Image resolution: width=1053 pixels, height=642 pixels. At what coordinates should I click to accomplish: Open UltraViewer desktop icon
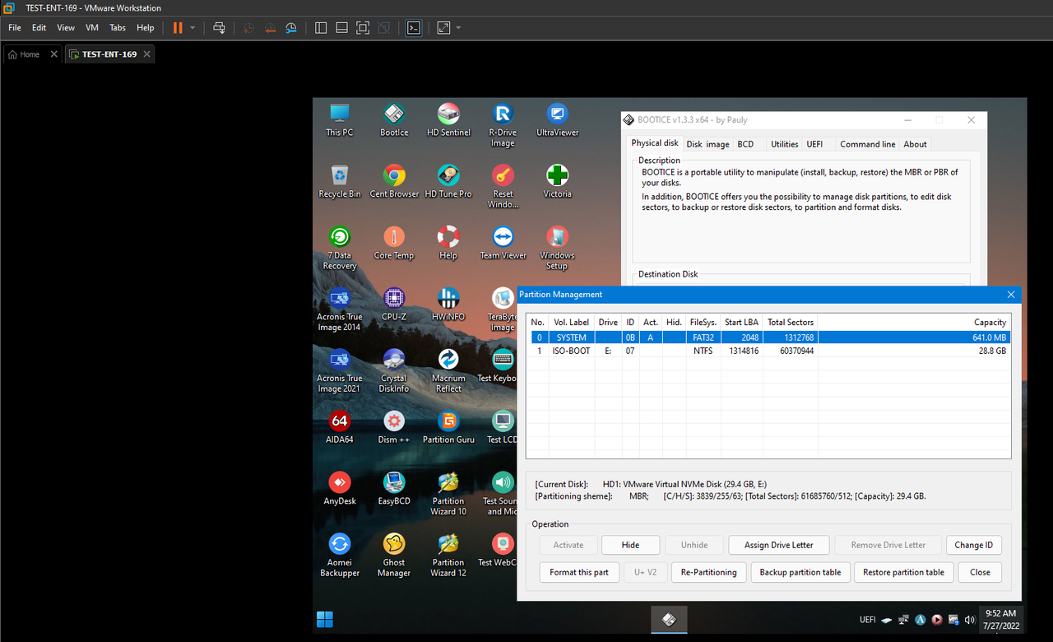557,120
